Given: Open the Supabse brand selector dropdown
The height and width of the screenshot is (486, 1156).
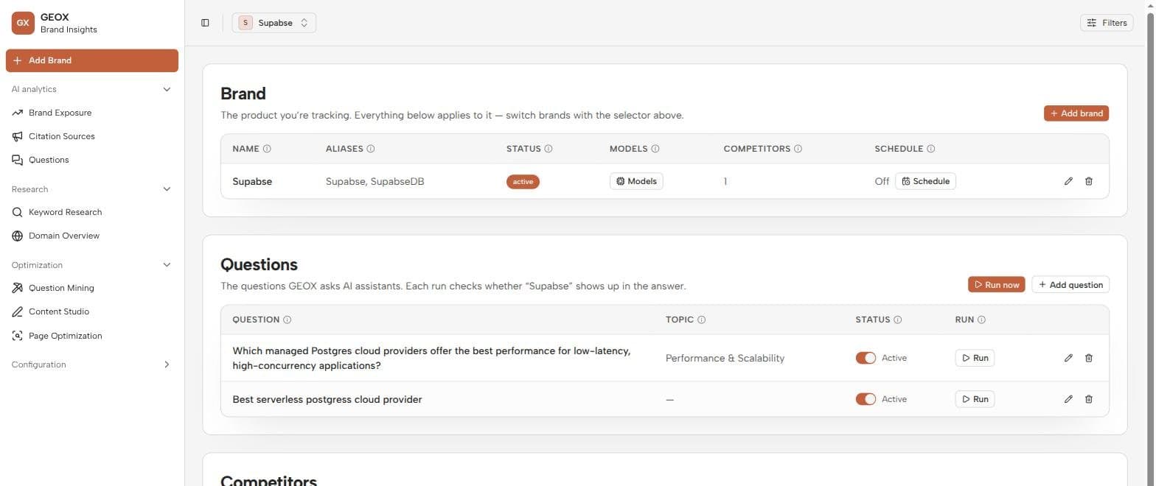Looking at the screenshot, I should pyautogui.click(x=274, y=23).
